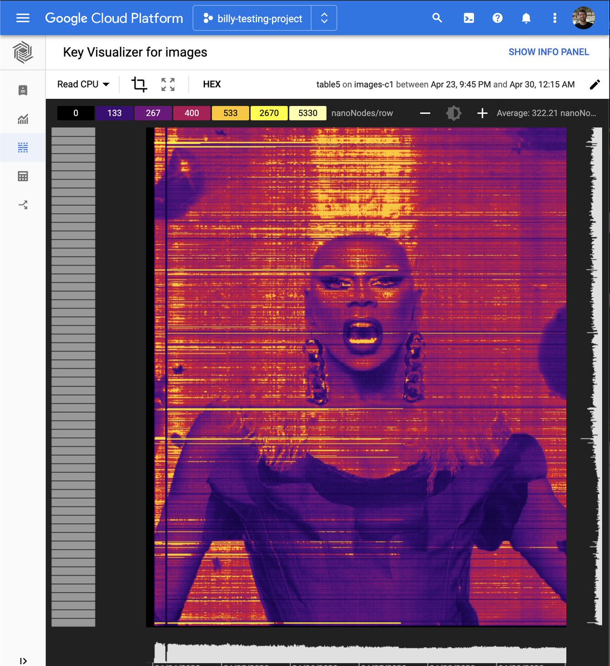
Task: Click the 5330 legend color swatch
Action: pyautogui.click(x=307, y=113)
